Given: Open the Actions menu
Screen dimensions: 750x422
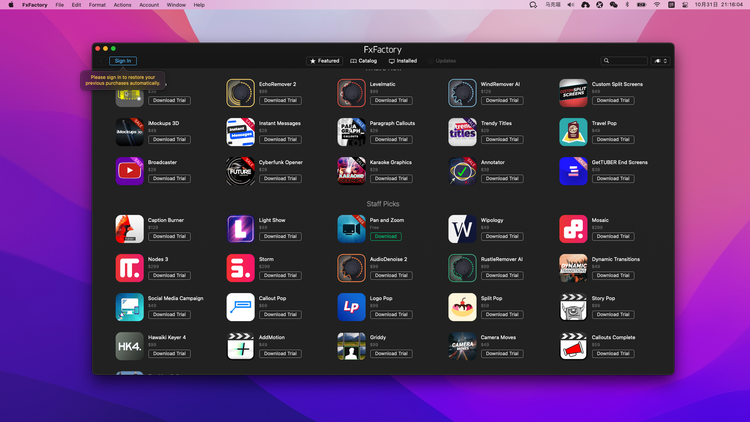Looking at the screenshot, I should [122, 5].
